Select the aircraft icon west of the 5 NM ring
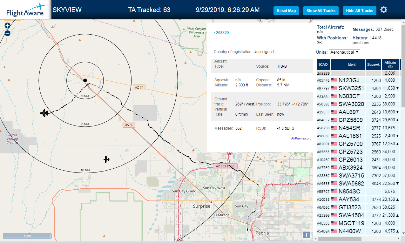This screenshot has width=405, height=243. [44, 113]
